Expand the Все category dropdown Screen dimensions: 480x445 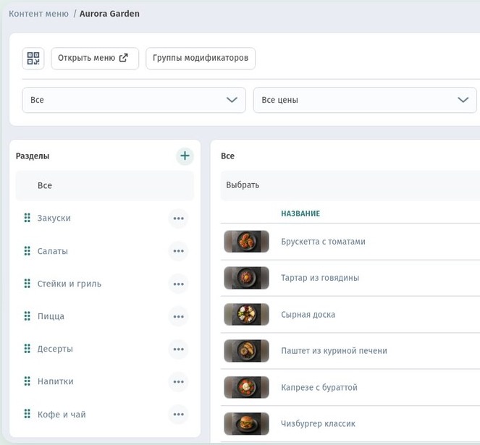coord(134,100)
